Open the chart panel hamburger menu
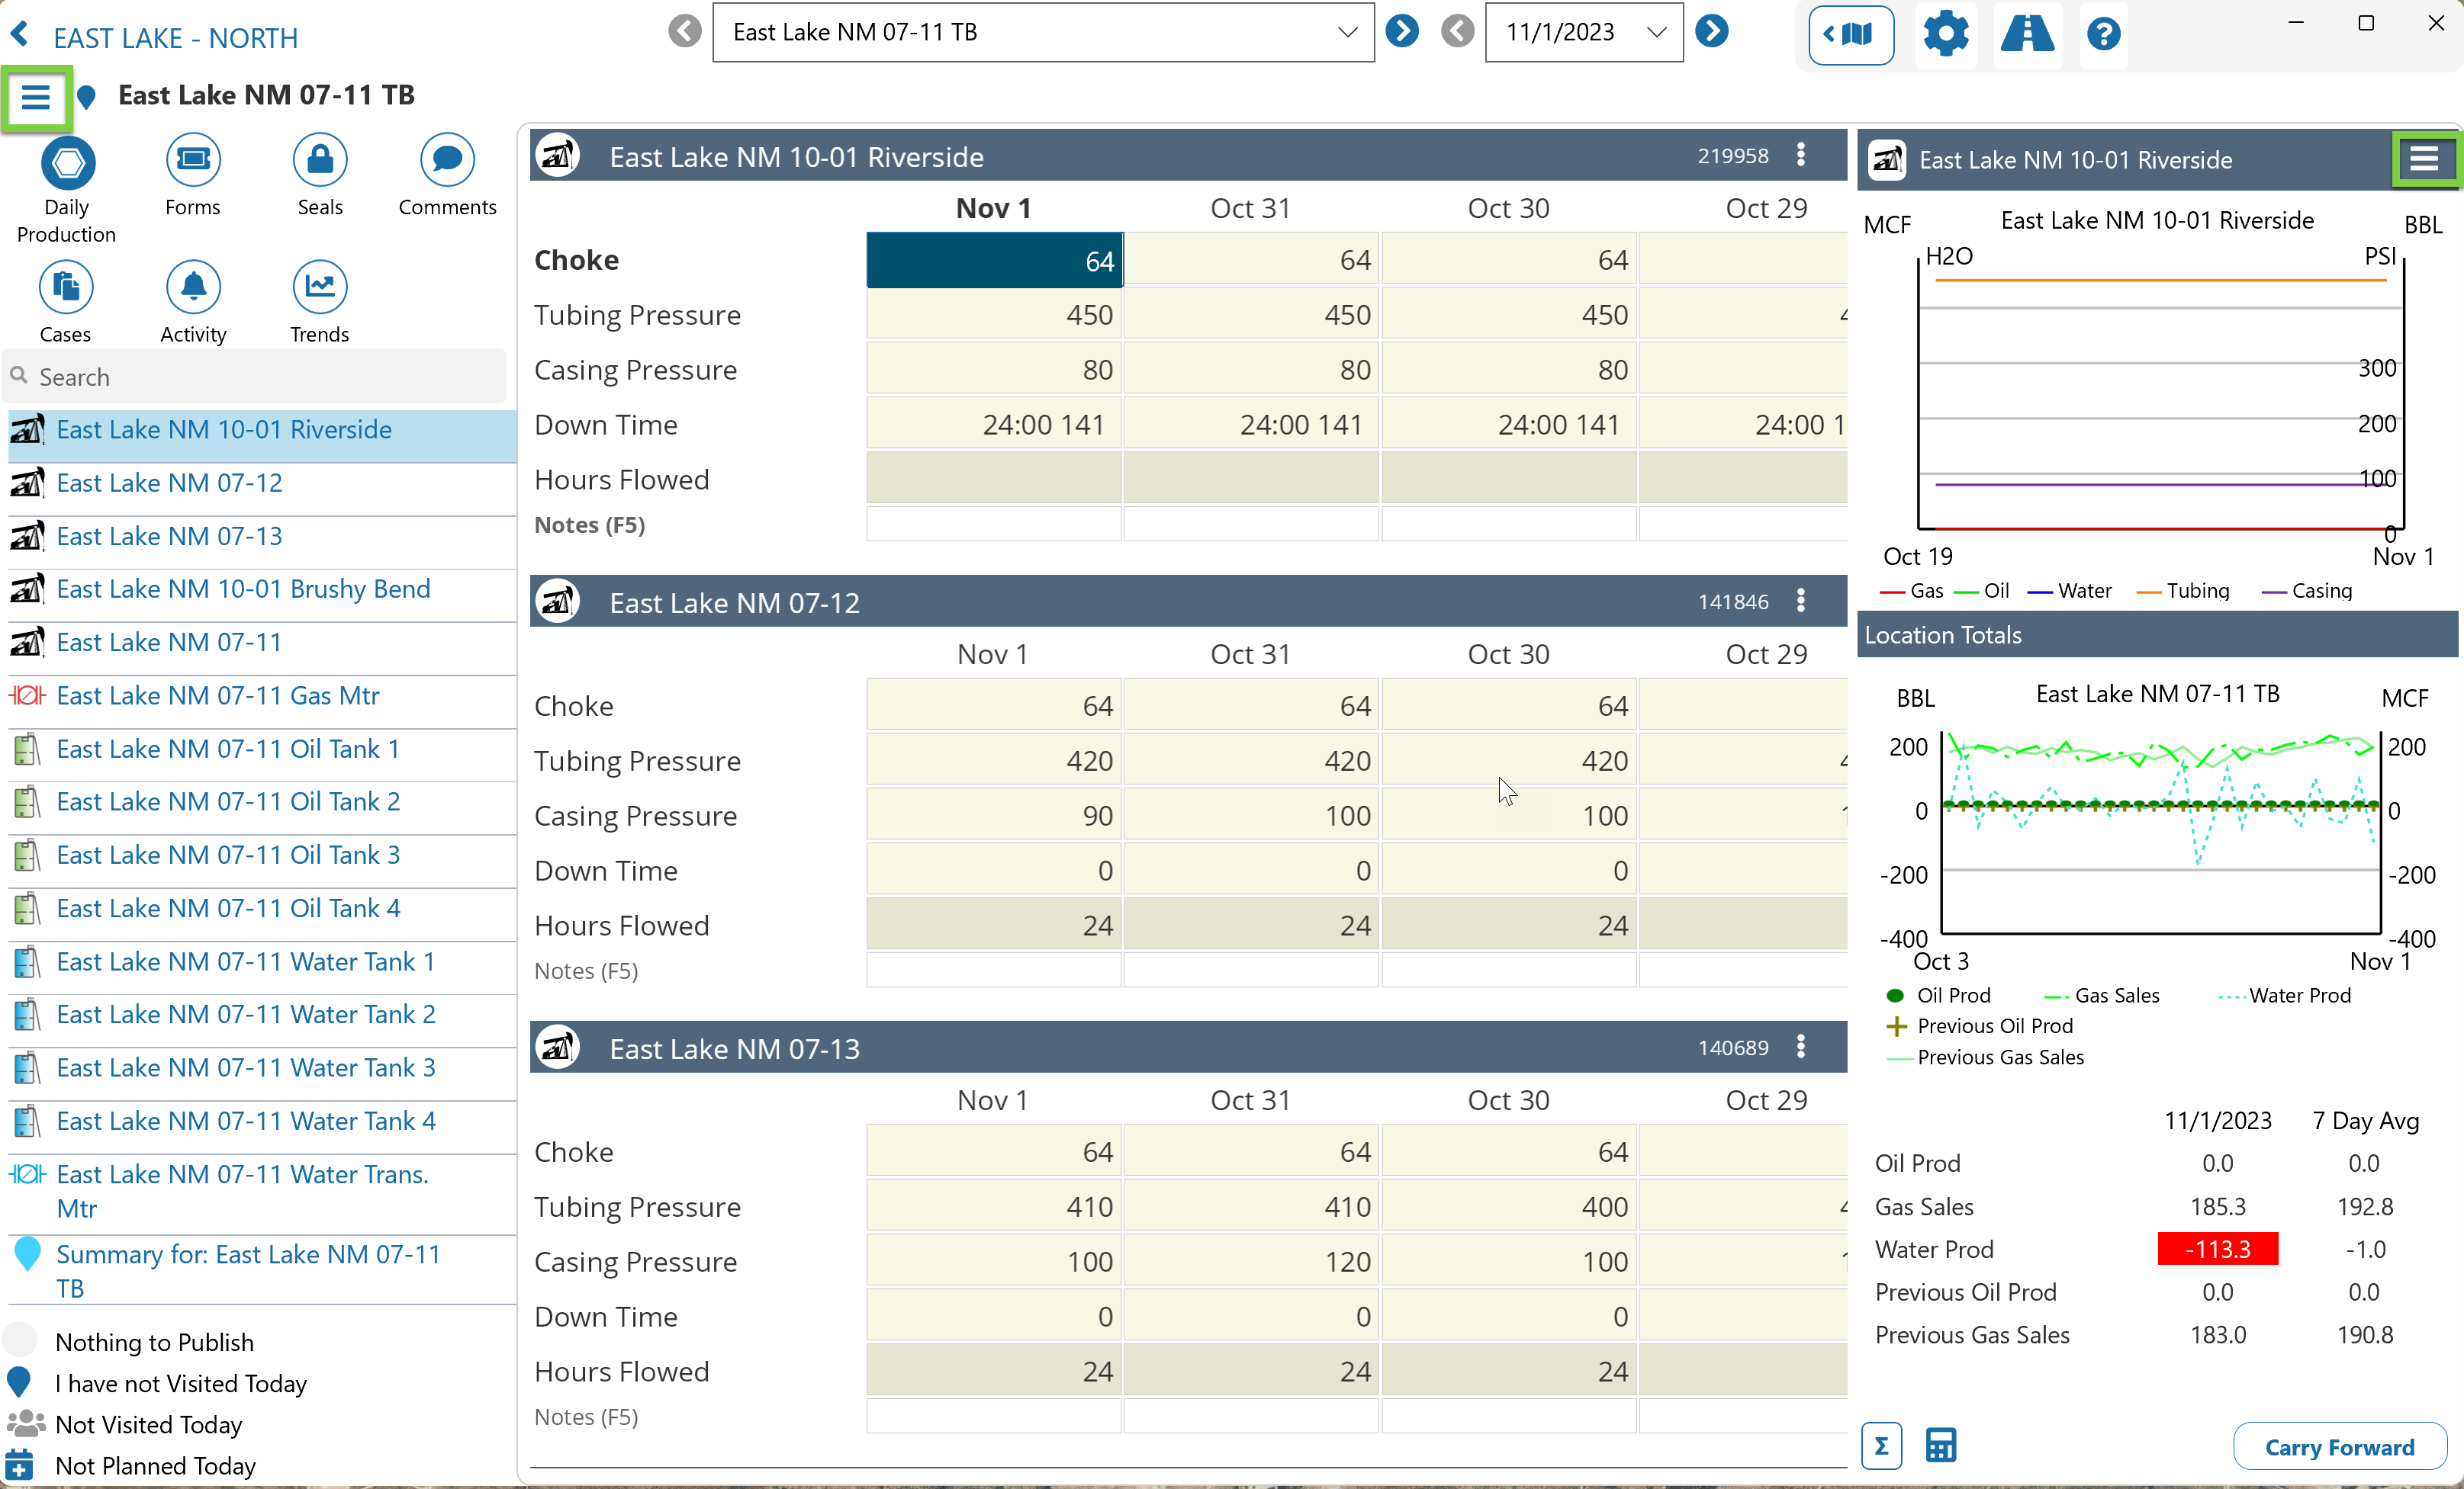Image resolution: width=2464 pixels, height=1489 pixels. [x=2423, y=159]
